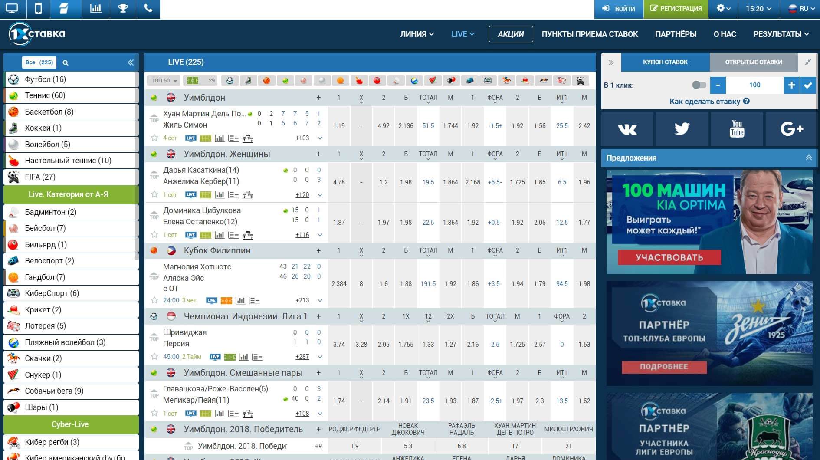Filter live events by snooker triangle icon
Screen dimensions: 820x460
(433, 80)
